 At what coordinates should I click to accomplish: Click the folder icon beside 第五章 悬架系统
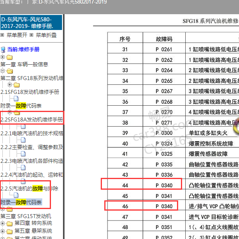9,232
